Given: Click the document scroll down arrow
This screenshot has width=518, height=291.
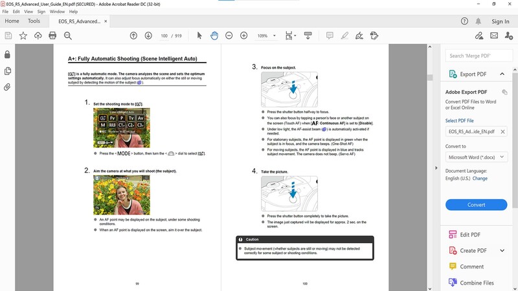Looking at the screenshot, I should [x=430, y=288].
